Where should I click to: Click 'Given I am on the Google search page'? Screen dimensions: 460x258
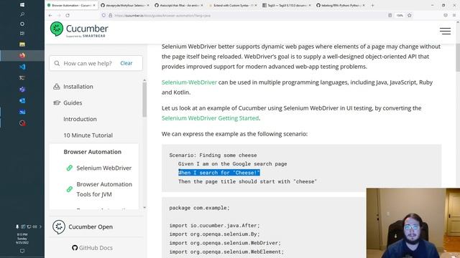coord(232,164)
